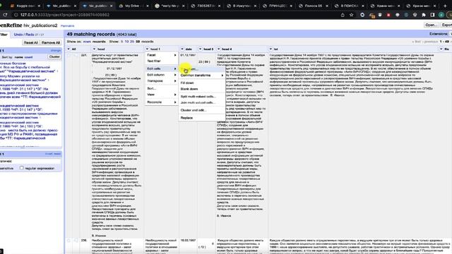
Task: Switch to the Полоса 05 browser tab
Action: 313,6
